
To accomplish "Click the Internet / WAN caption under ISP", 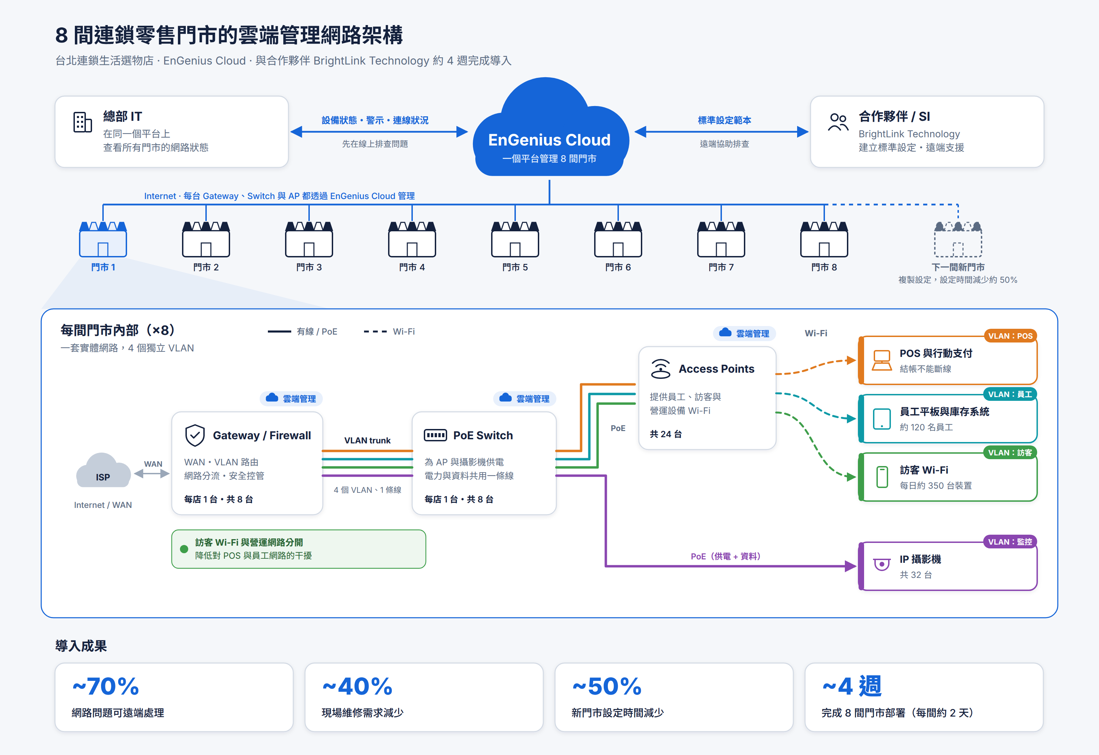I will 103,505.
